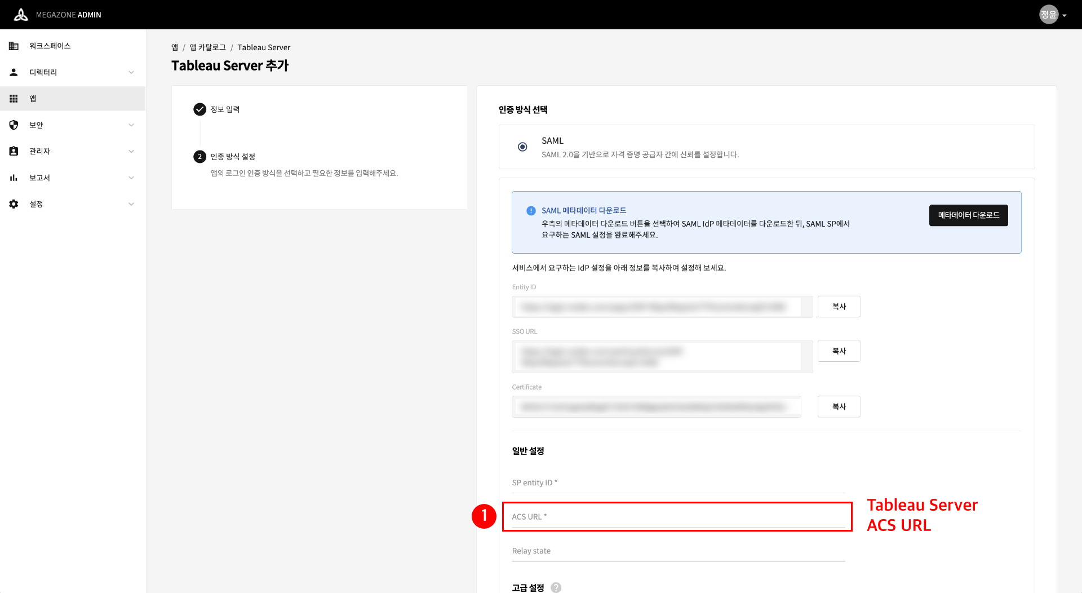Click the 인증 방식 설정 step label
This screenshot has height=593, width=1082.
pos(233,157)
